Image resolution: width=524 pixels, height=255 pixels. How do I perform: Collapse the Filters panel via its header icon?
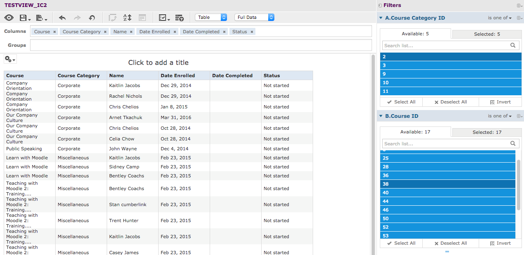379,5
